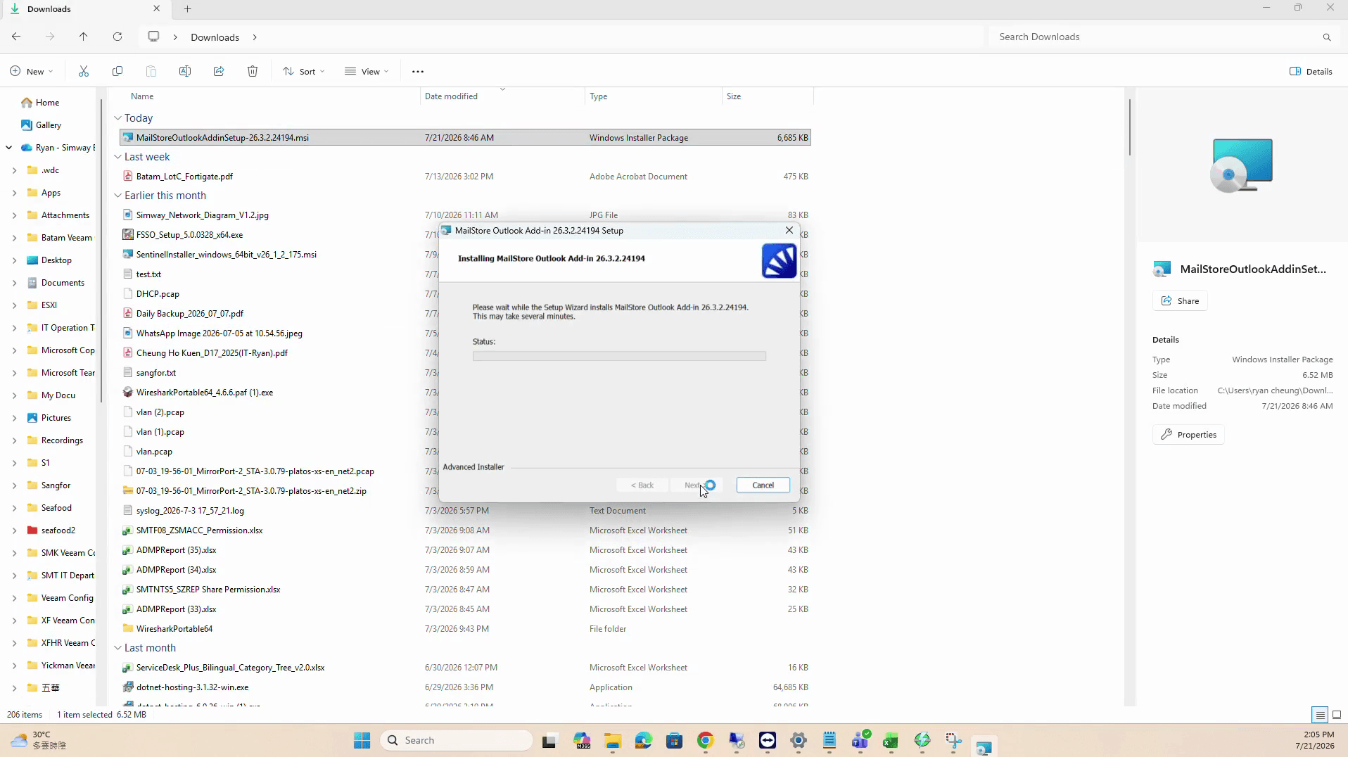Collapse the Ryan - Simway tree node
1348x757 pixels.
pyautogui.click(x=8, y=148)
